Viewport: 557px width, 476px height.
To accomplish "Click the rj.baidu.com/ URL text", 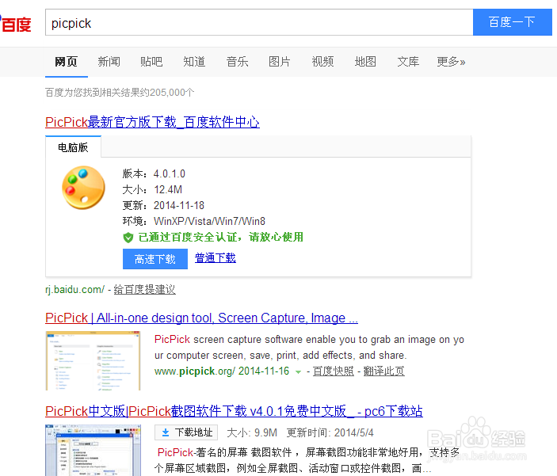I will click(x=75, y=290).
